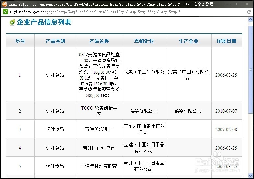The image size is (254, 179).
Task: Click the 企业产品信息列表 page heading
Action: [x=44, y=22]
